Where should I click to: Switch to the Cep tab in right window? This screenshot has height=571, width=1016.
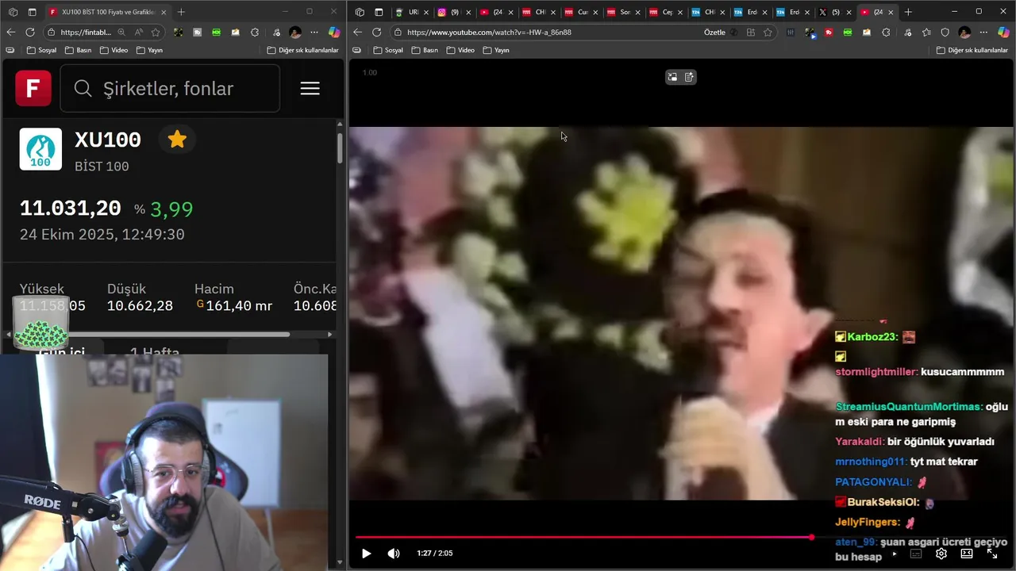click(x=666, y=12)
